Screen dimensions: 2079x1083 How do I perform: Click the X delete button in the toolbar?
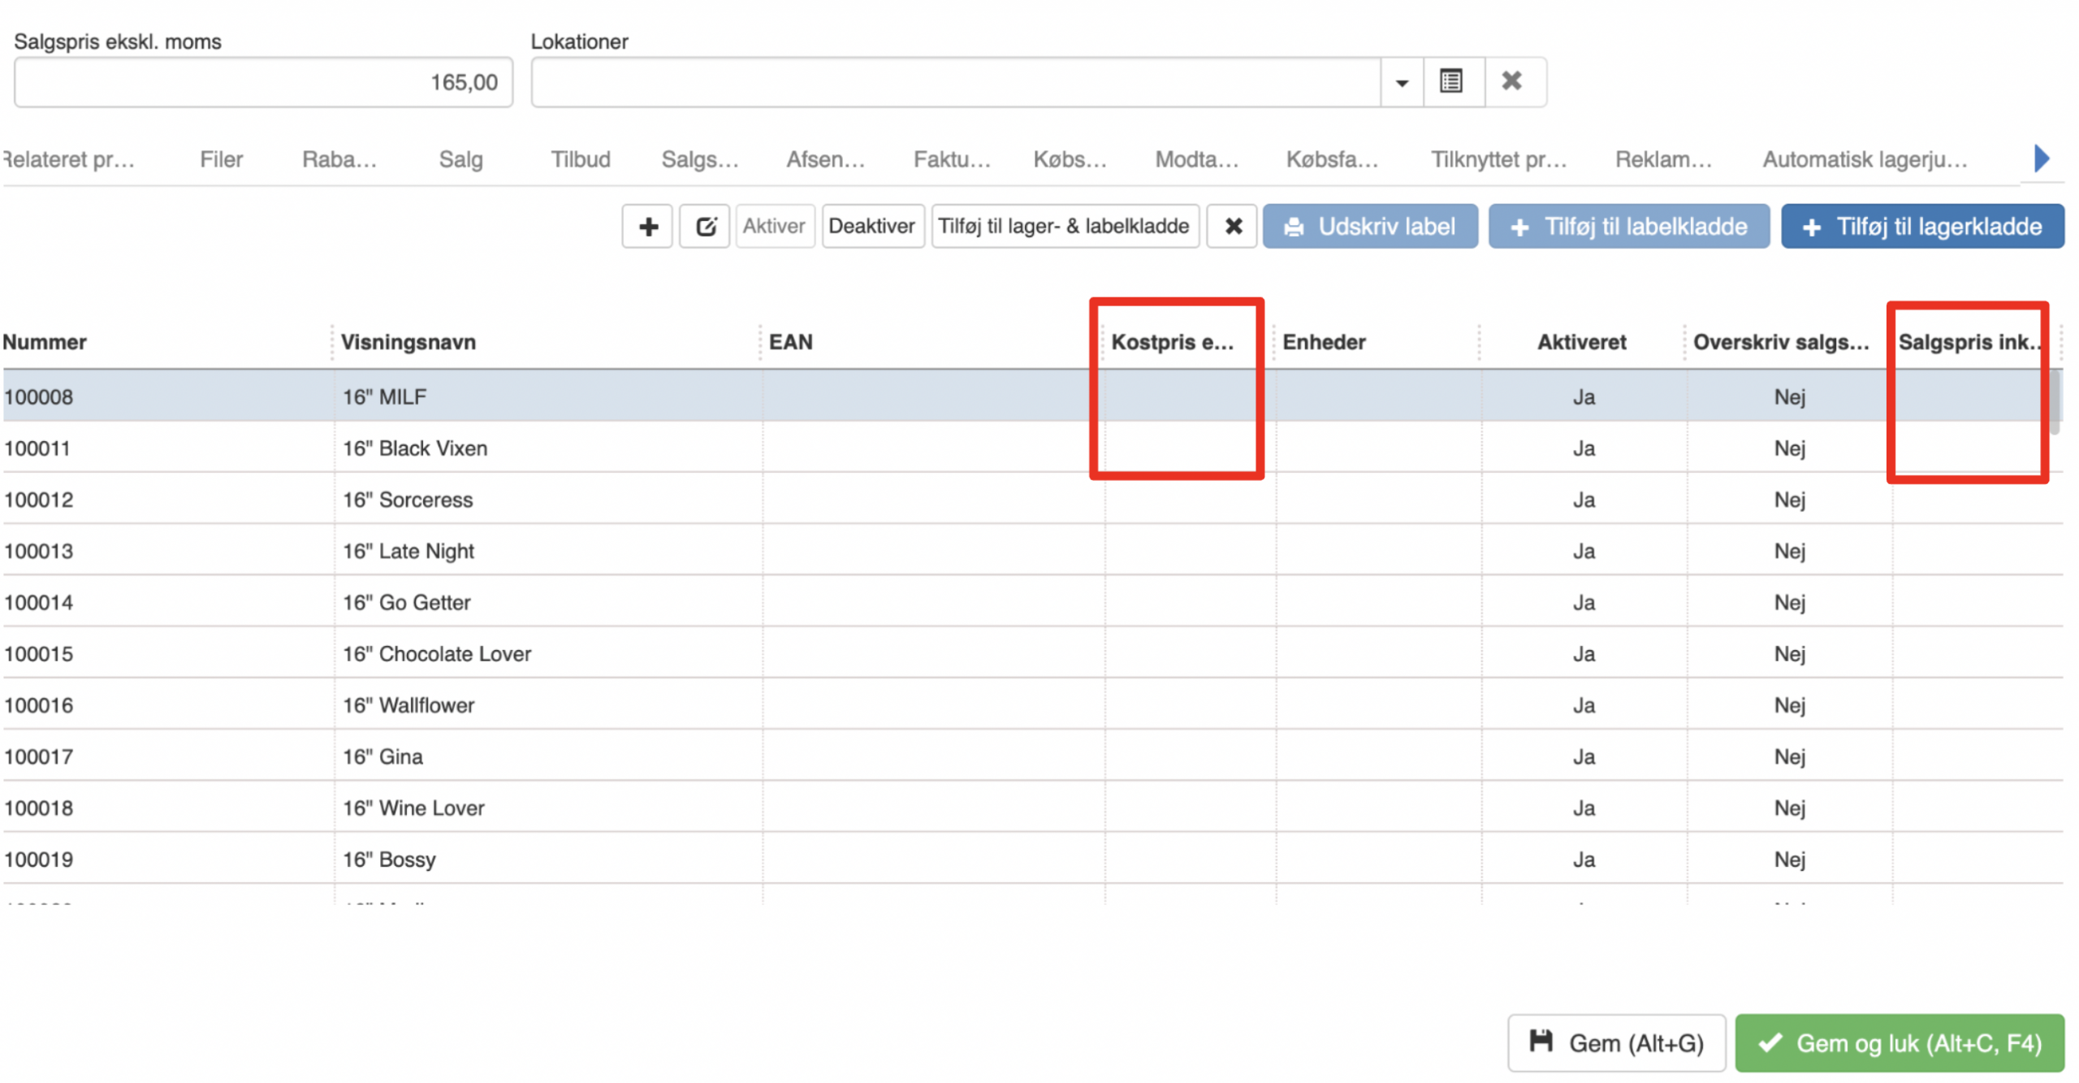coord(1231,226)
